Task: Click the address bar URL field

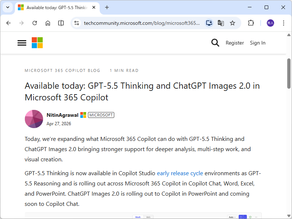Action: [142, 23]
